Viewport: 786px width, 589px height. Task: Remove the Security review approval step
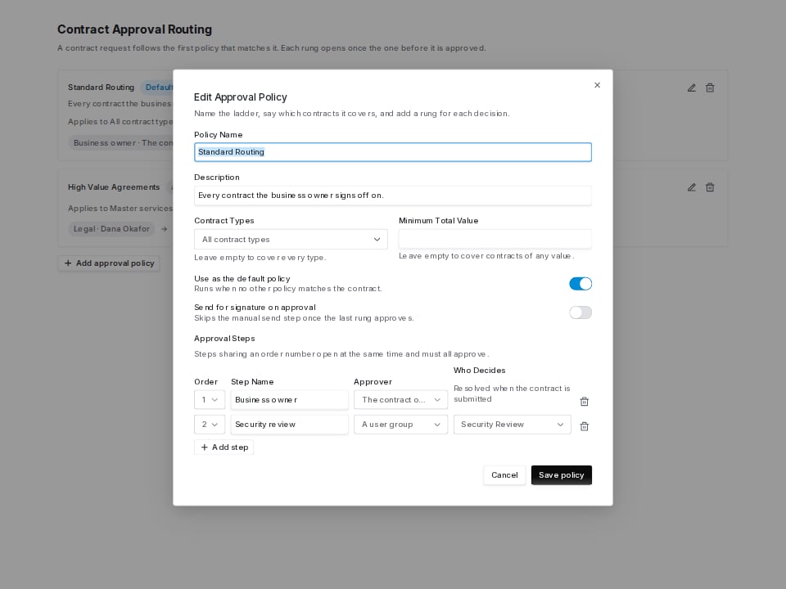click(x=584, y=426)
